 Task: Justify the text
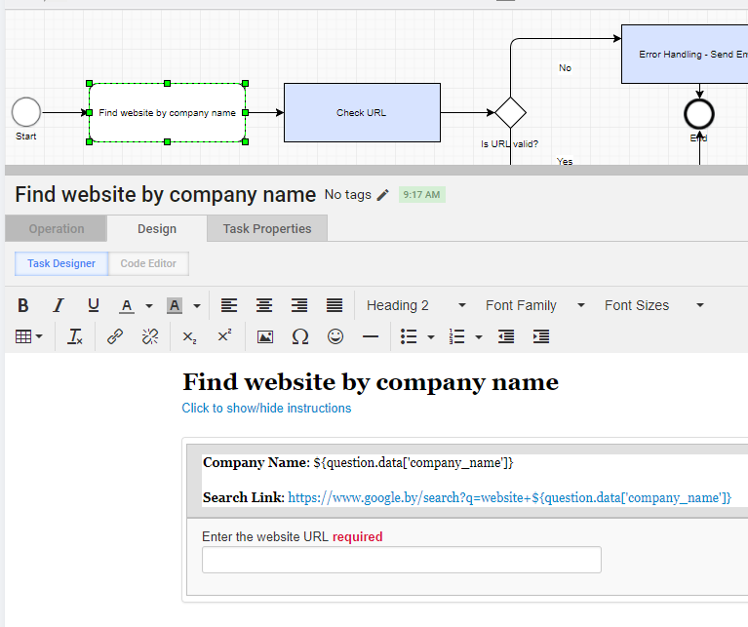pyautogui.click(x=335, y=305)
